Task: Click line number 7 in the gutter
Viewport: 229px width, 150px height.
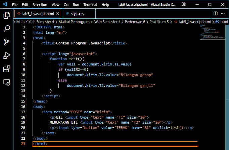Action: point(24,59)
